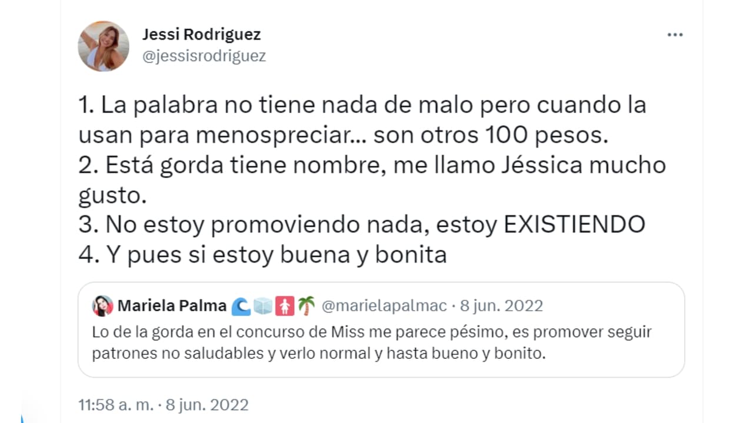Open quoted tweet's date 8 jun. 2022

click(x=502, y=306)
